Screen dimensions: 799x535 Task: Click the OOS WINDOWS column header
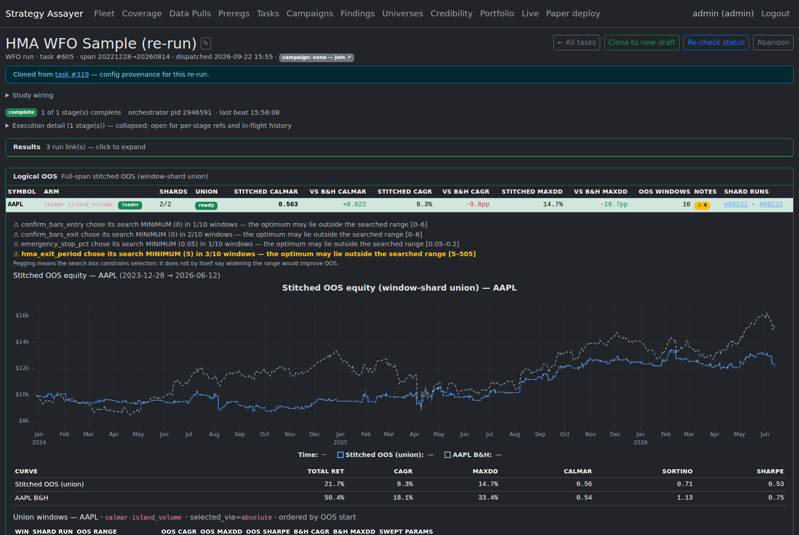665,192
